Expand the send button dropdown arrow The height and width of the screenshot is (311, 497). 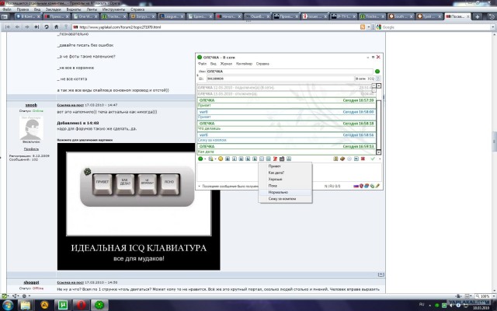(x=380, y=159)
